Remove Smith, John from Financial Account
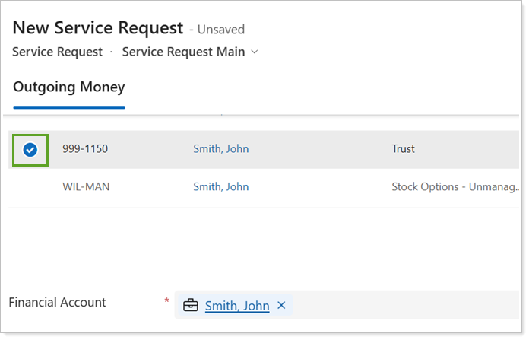 [x=281, y=306]
